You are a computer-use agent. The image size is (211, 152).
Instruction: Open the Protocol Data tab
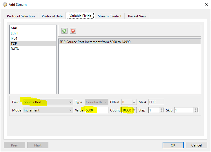(52, 16)
